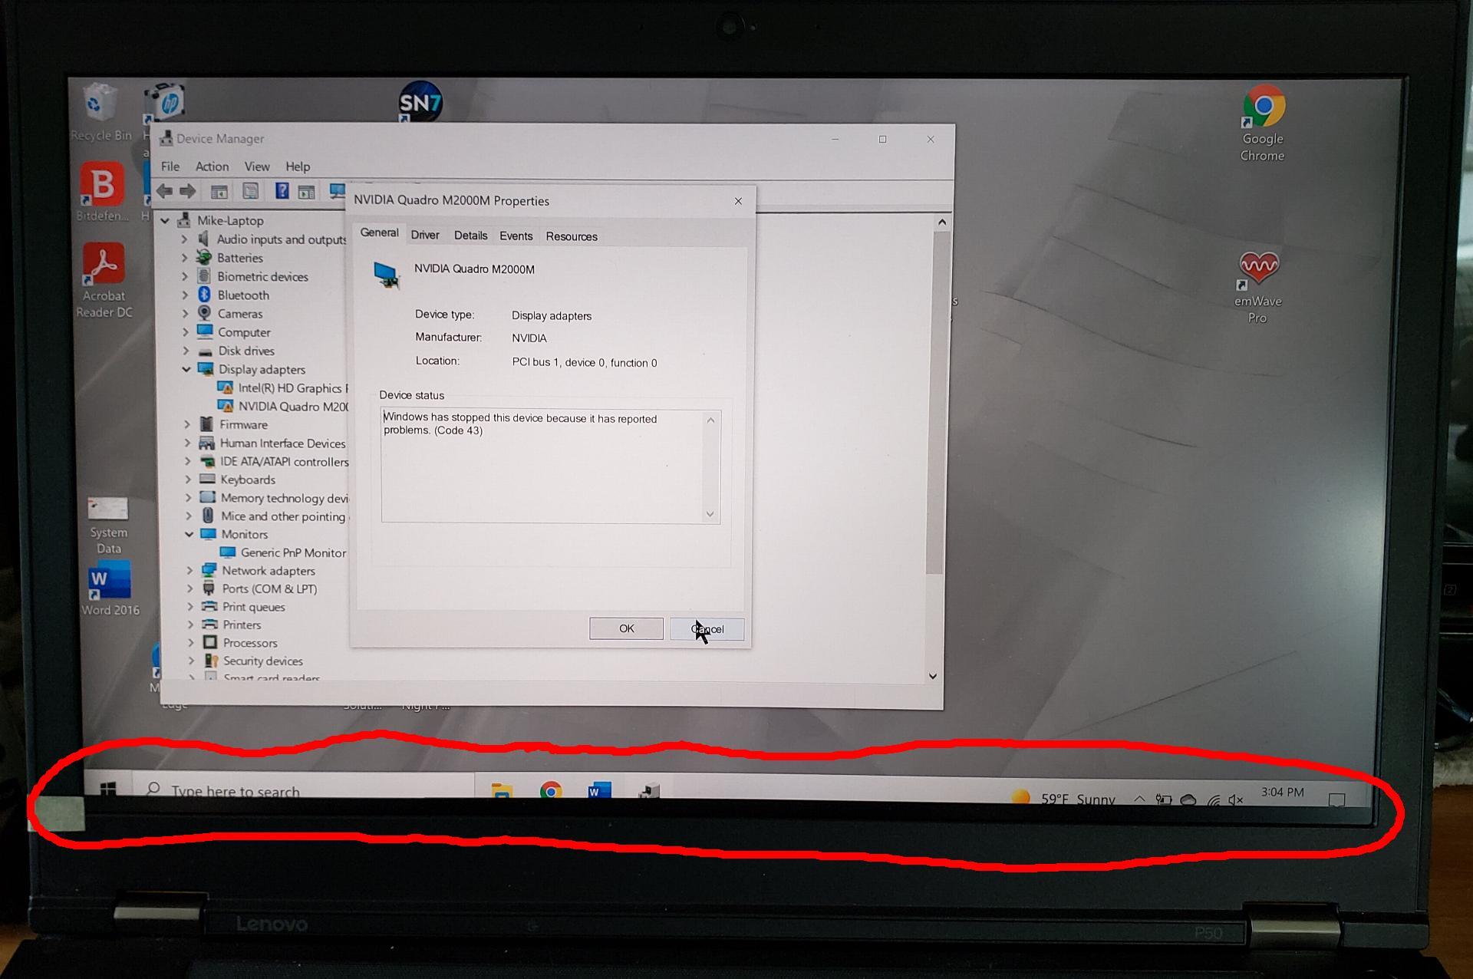Click the 3:04 PM taskbar clock
Image resolution: width=1473 pixels, height=979 pixels.
[1282, 793]
